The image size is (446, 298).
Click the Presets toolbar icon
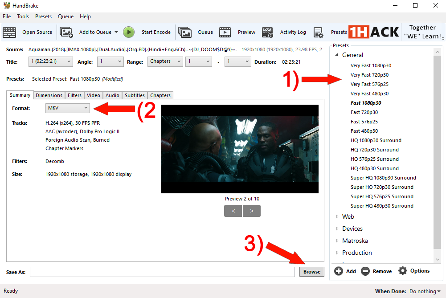318,32
